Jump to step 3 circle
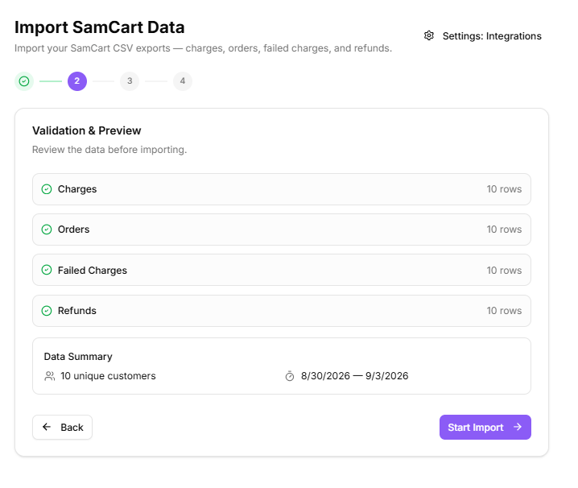Screen dimensions: 578x488 pyautogui.click(x=130, y=81)
